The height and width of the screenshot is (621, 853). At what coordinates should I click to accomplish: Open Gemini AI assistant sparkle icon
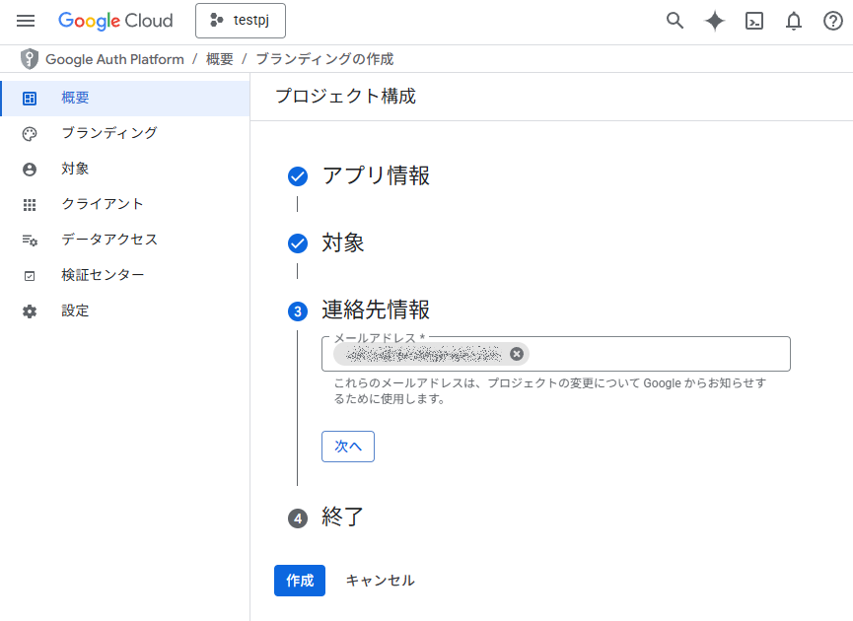click(715, 21)
